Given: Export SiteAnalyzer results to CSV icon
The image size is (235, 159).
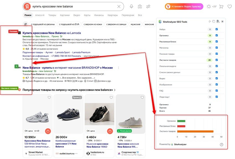Looking at the screenshot, I should (218, 21).
